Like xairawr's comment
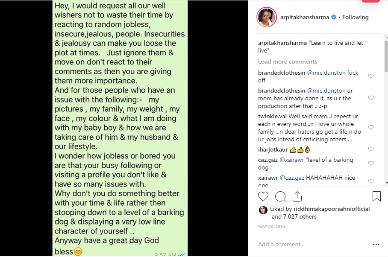 (371, 181)
